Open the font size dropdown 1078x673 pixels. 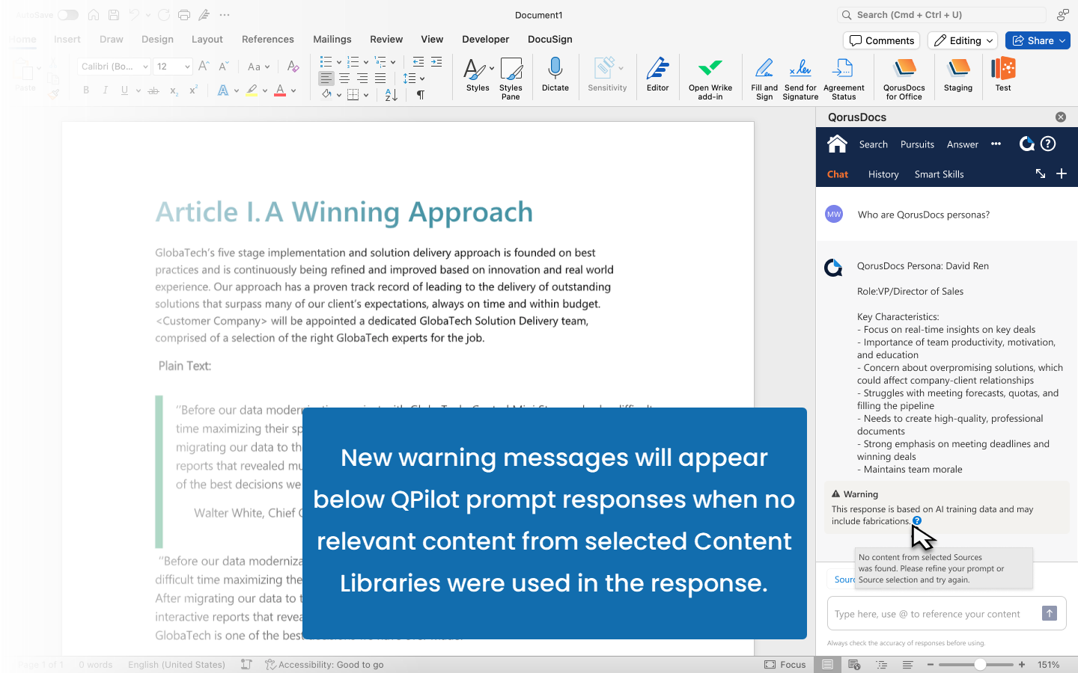click(x=187, y=67)
